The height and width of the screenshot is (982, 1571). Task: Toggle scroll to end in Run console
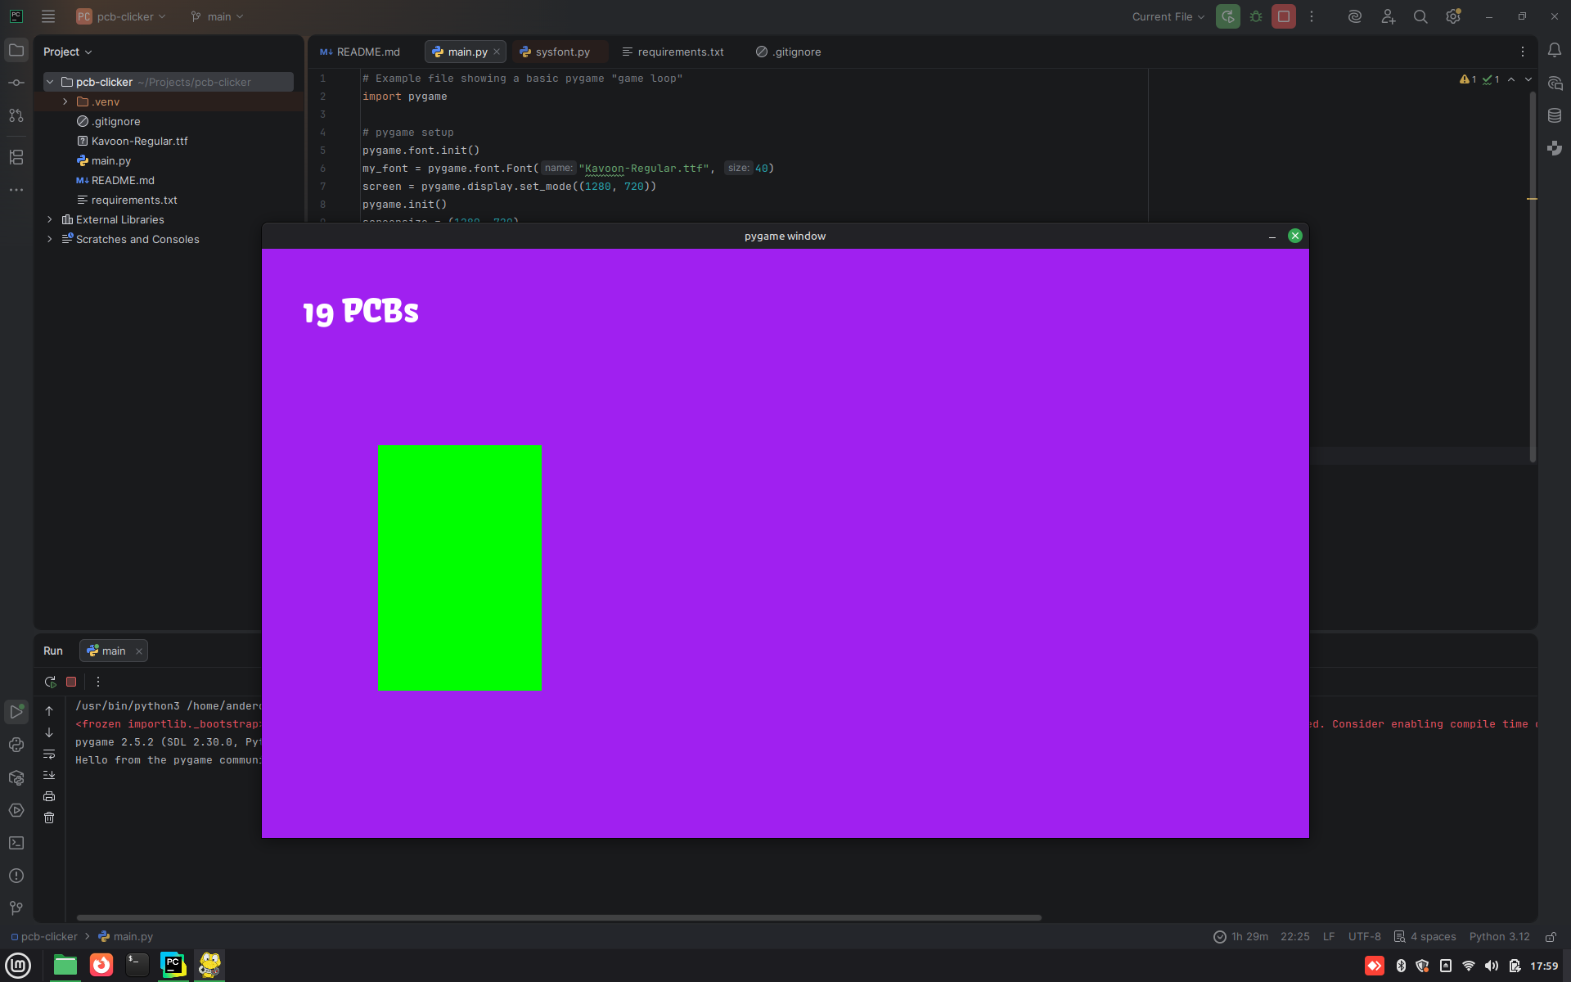(x=49, y=775)
